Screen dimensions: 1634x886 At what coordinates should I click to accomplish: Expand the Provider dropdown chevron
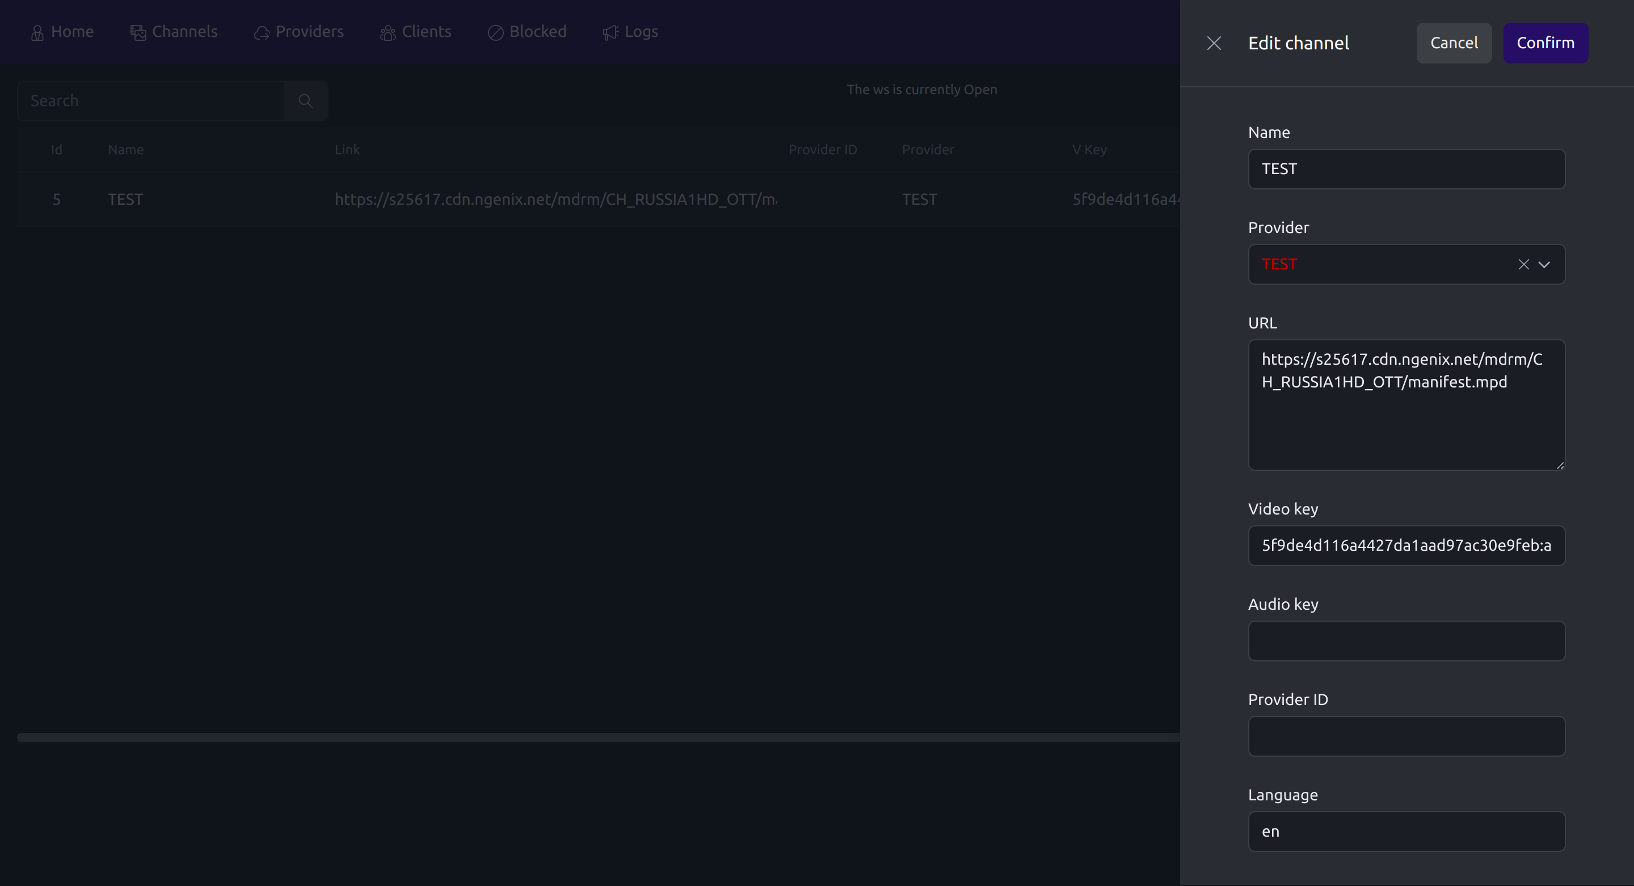click(x=1544, y=264)
